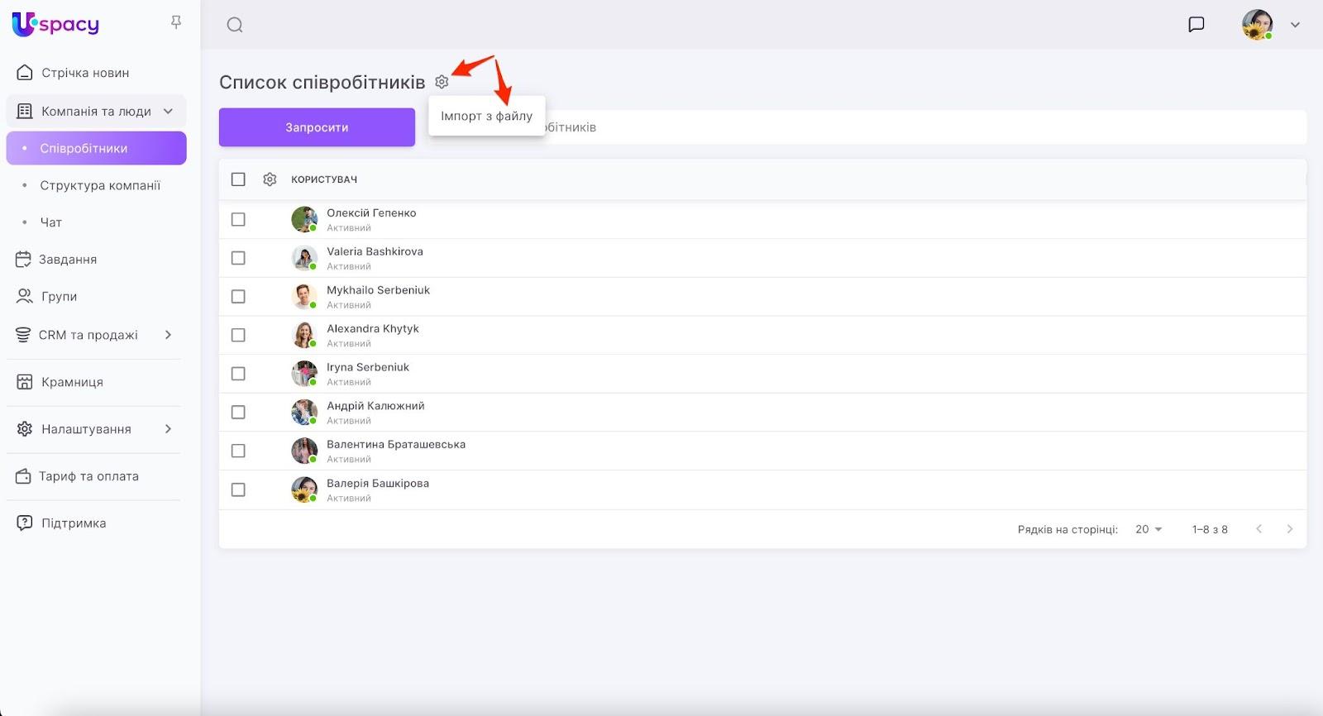Open Підтримка in the sidebar
1323x716 pixels.
pos(74,523)
